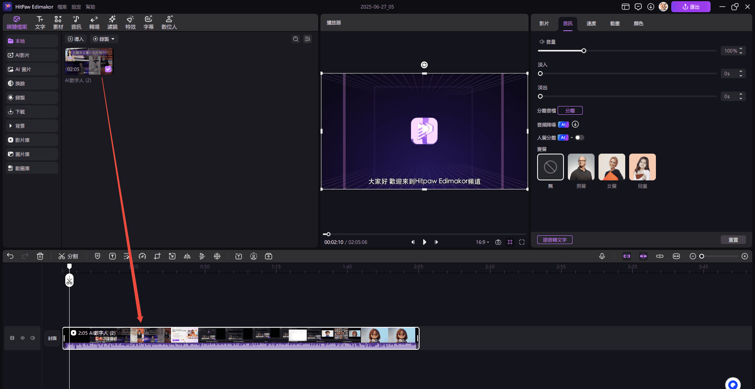Image resolution: width=755 pixels, height=389 pixels.
Task: Toggle the purple magnetic snap icon
Action: pyautogui.click(x=643, y=256)
